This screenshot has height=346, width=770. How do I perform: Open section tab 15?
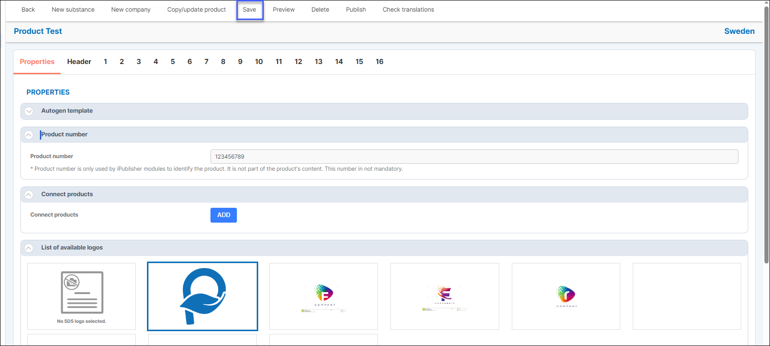click(359, 62)
